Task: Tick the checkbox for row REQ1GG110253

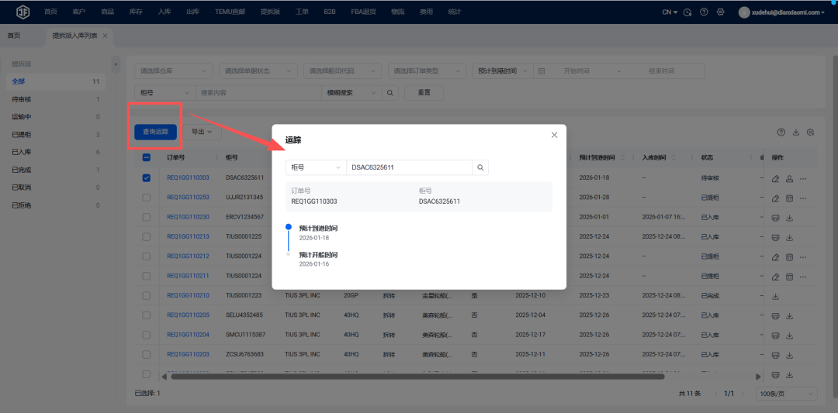Action: coord(147,198)
